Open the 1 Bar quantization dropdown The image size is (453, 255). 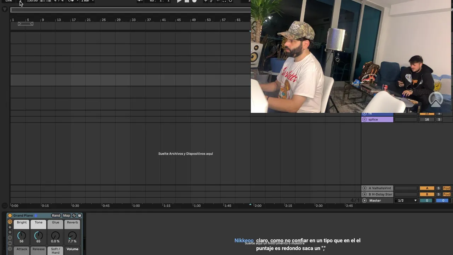coord(87,1)
